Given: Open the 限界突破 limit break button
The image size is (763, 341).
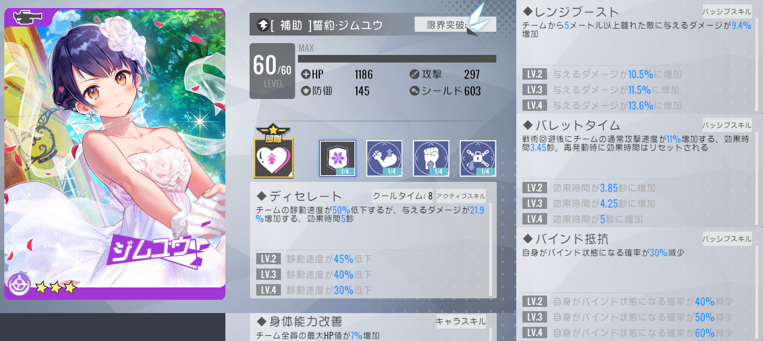Looking at the screenshot, I should click(455, 24).
